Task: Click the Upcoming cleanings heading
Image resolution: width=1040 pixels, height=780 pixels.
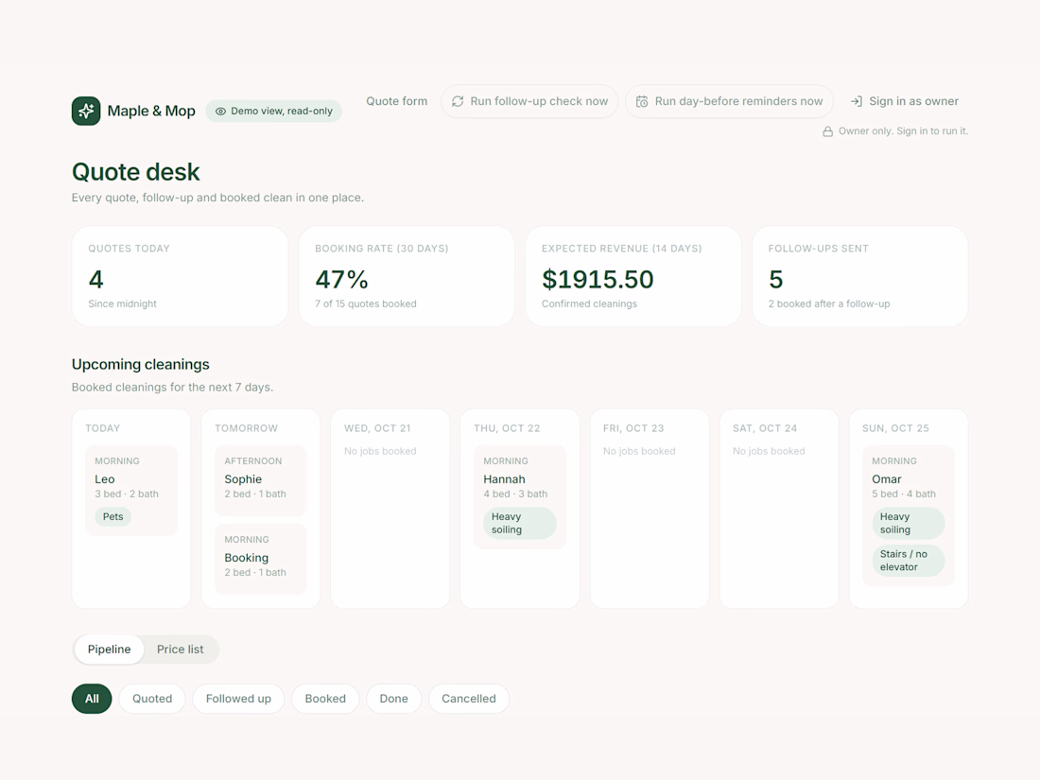Action: tap(141, 364)
